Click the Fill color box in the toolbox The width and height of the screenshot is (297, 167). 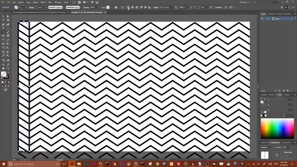[x=4, y=74]
